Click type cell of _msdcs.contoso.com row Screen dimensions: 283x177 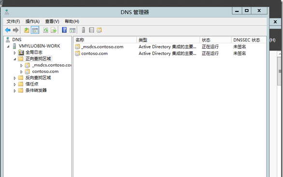click(167, 47)
